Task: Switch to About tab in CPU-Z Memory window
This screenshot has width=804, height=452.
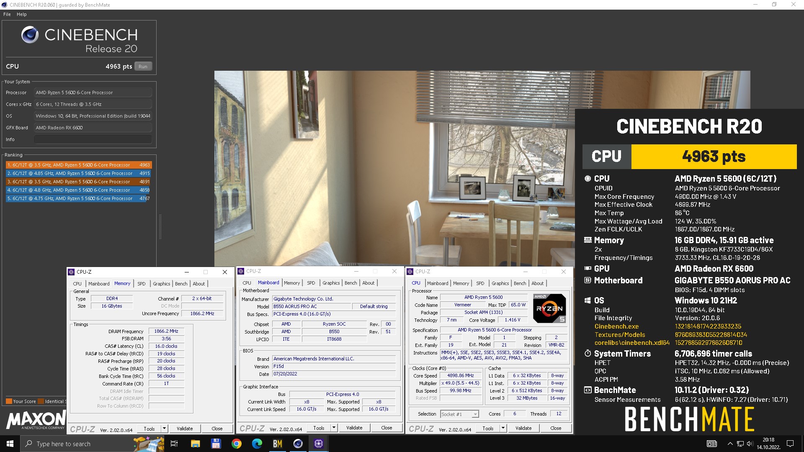Action: click(x=199, y=284)
